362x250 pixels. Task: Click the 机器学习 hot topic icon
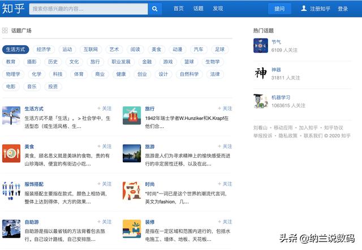point(261,101)
